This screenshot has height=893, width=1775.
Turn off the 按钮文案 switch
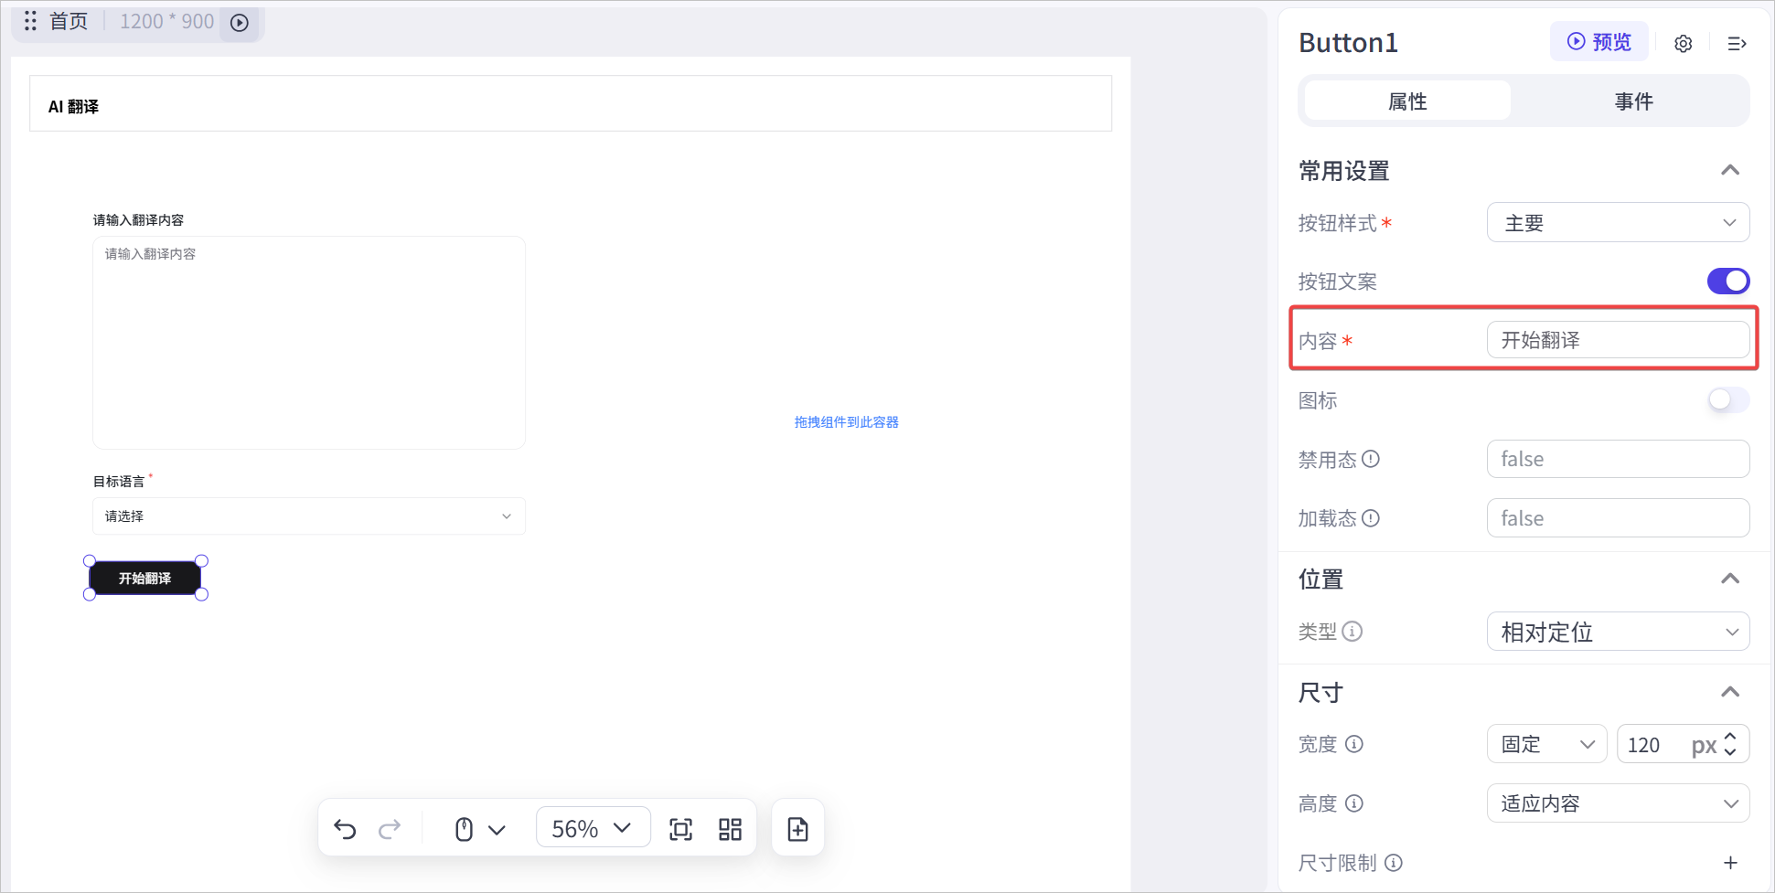click(x=1728, y=281)
